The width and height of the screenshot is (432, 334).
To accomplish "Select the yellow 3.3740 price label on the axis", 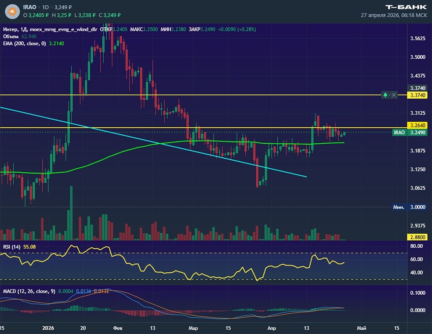I will pyautogui.click(x=418, y=95).
